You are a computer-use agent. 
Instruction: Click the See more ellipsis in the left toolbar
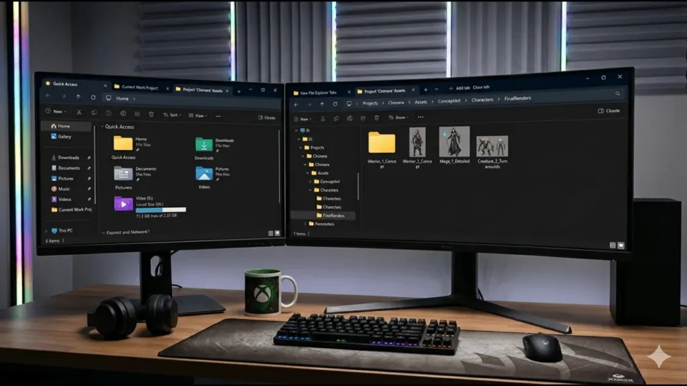pyautogui.click(x=218, y=115)
